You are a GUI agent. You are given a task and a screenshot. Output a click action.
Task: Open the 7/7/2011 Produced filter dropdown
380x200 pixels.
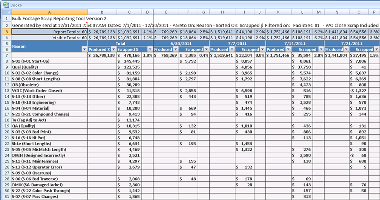(232, 49)
